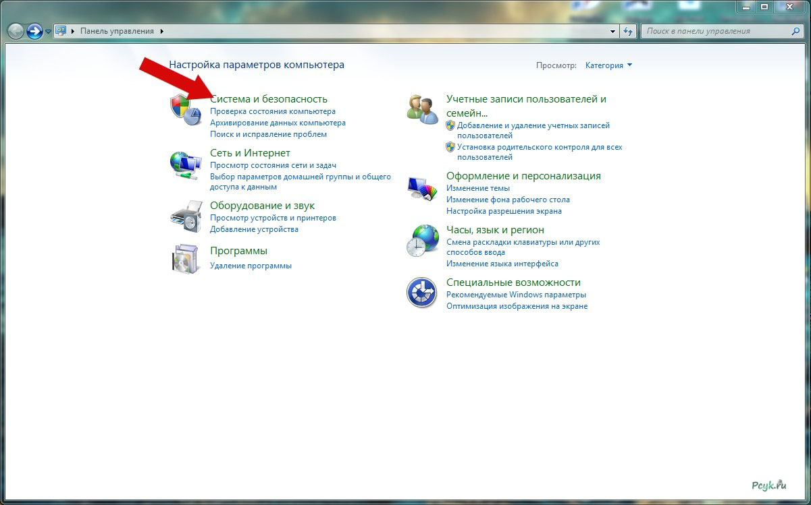This screenshot has height=505, width=811.
Task: Maximize the Control Panel window
Action: pyautogui.click(x=764, y=7)
